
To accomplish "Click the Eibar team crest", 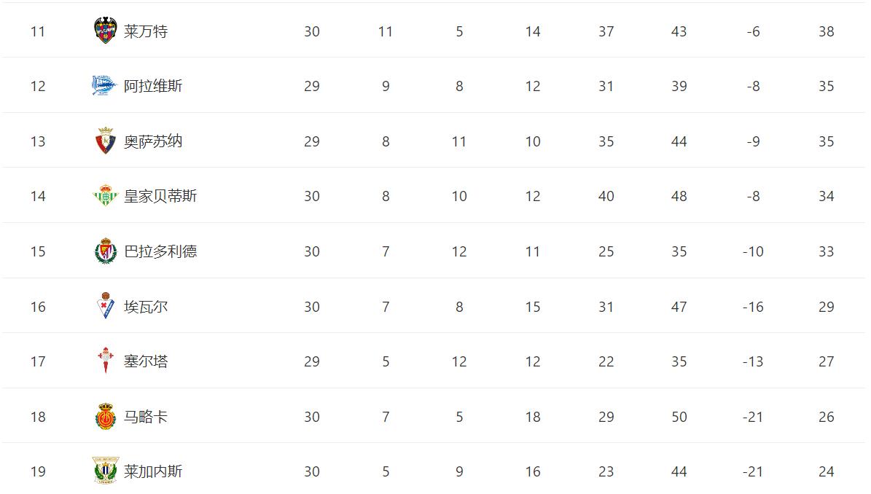I will [106, 307].
